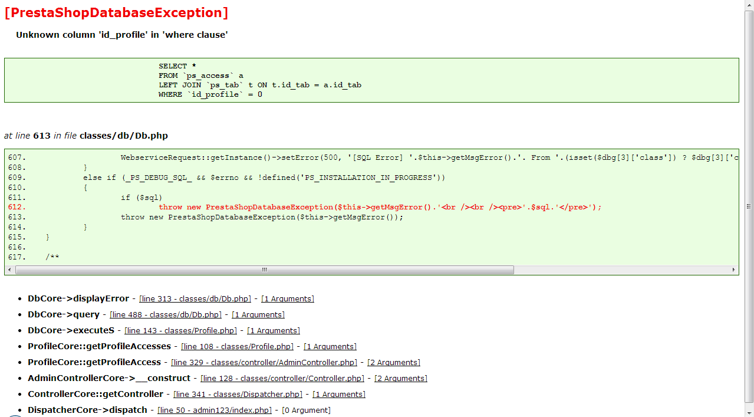Open link line 50 - admin123/index.php
Image resolution: width=754 pixels, height=417 pixels.
[215, 411]
